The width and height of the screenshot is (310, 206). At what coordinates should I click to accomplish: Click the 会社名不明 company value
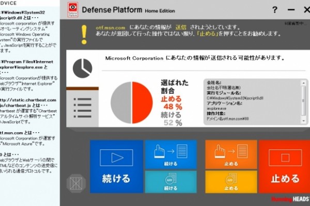pos(224,88)
